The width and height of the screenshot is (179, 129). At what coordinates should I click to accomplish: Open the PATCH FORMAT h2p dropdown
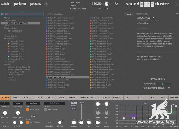pos(164,84)
